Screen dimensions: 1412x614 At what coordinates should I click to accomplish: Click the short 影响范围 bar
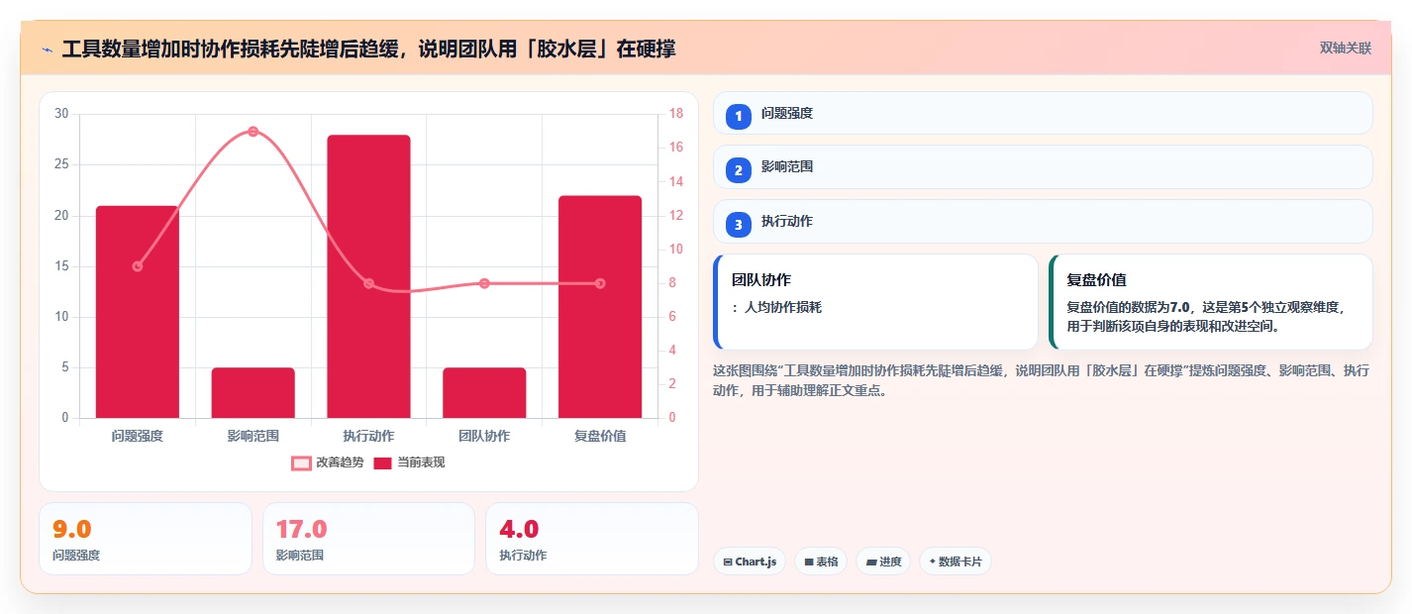pos(253,393)
